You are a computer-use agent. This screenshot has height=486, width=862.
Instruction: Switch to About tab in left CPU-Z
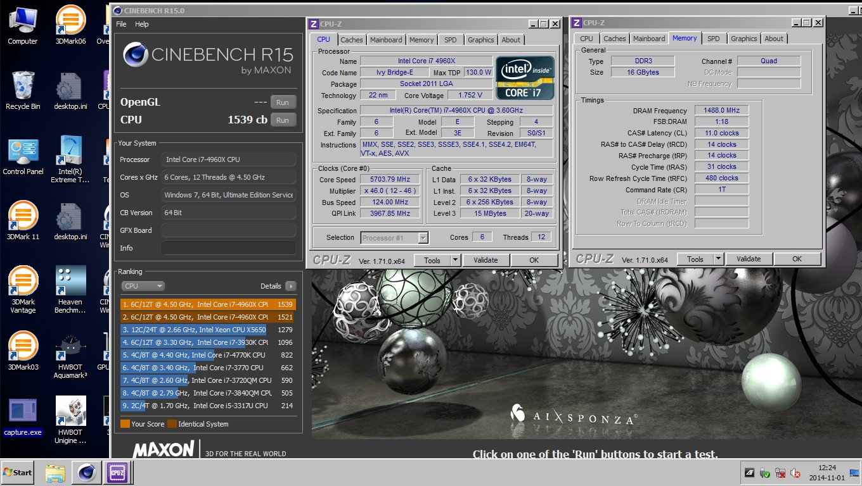(511, 40)
